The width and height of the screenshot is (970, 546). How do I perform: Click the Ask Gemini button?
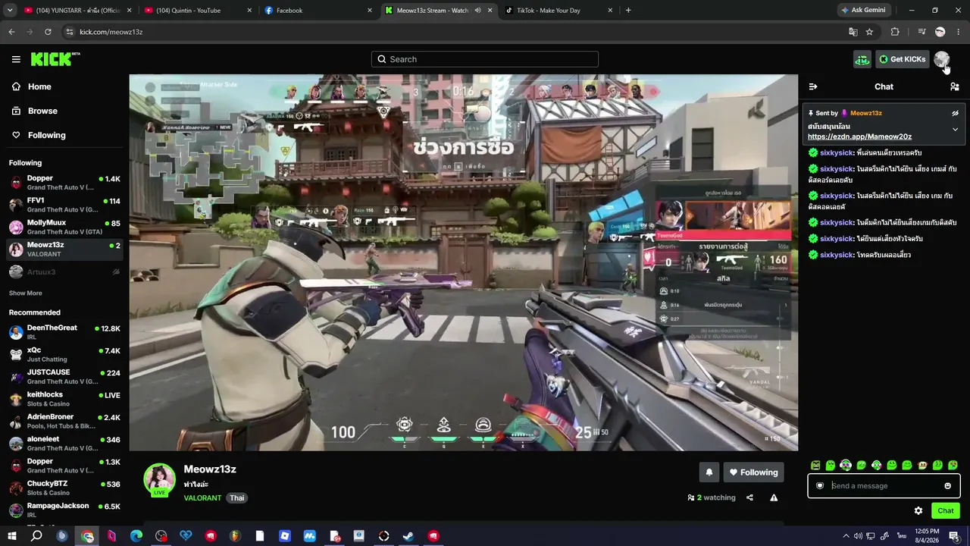click(x=864, y=10)
